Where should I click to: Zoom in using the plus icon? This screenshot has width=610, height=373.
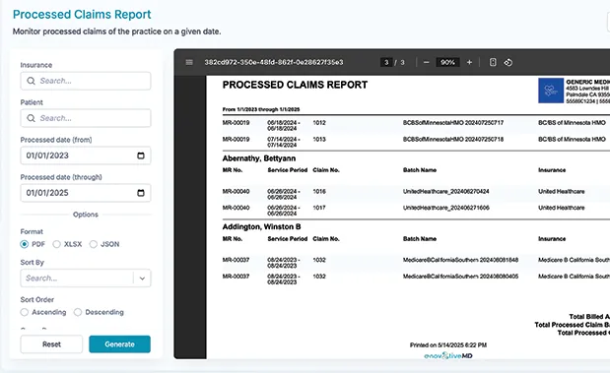tap(469, 62)
